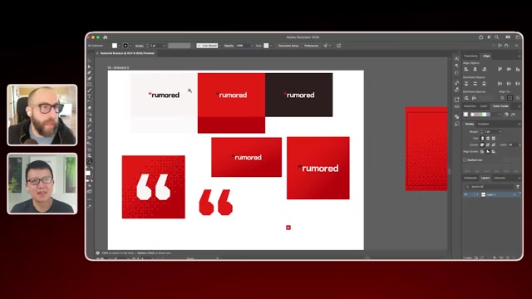The image size is (532, 299).
Task: Click the Preferences button
Action: (x=311, y=46)
